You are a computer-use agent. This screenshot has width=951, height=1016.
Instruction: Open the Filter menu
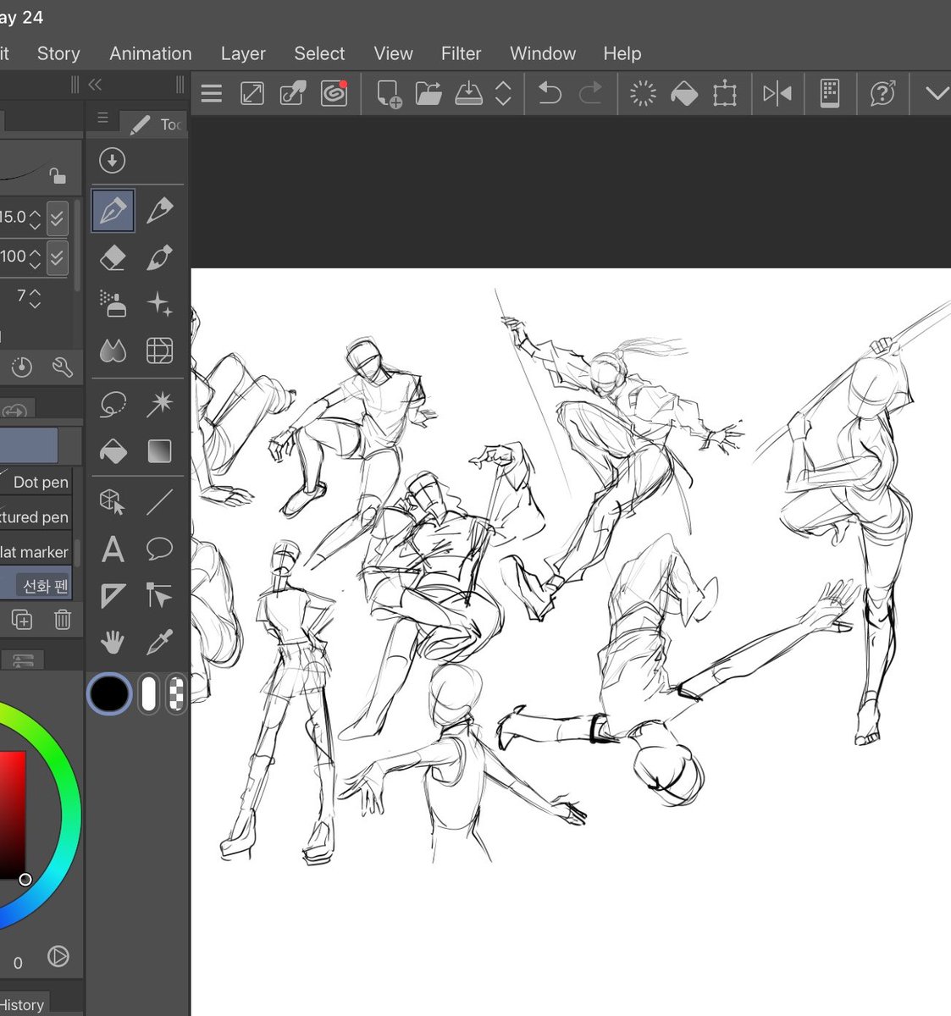[461, 53]
